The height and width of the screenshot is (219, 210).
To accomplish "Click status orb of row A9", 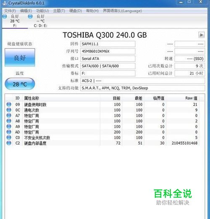I will pyautogui.click(x=9, y=126).
